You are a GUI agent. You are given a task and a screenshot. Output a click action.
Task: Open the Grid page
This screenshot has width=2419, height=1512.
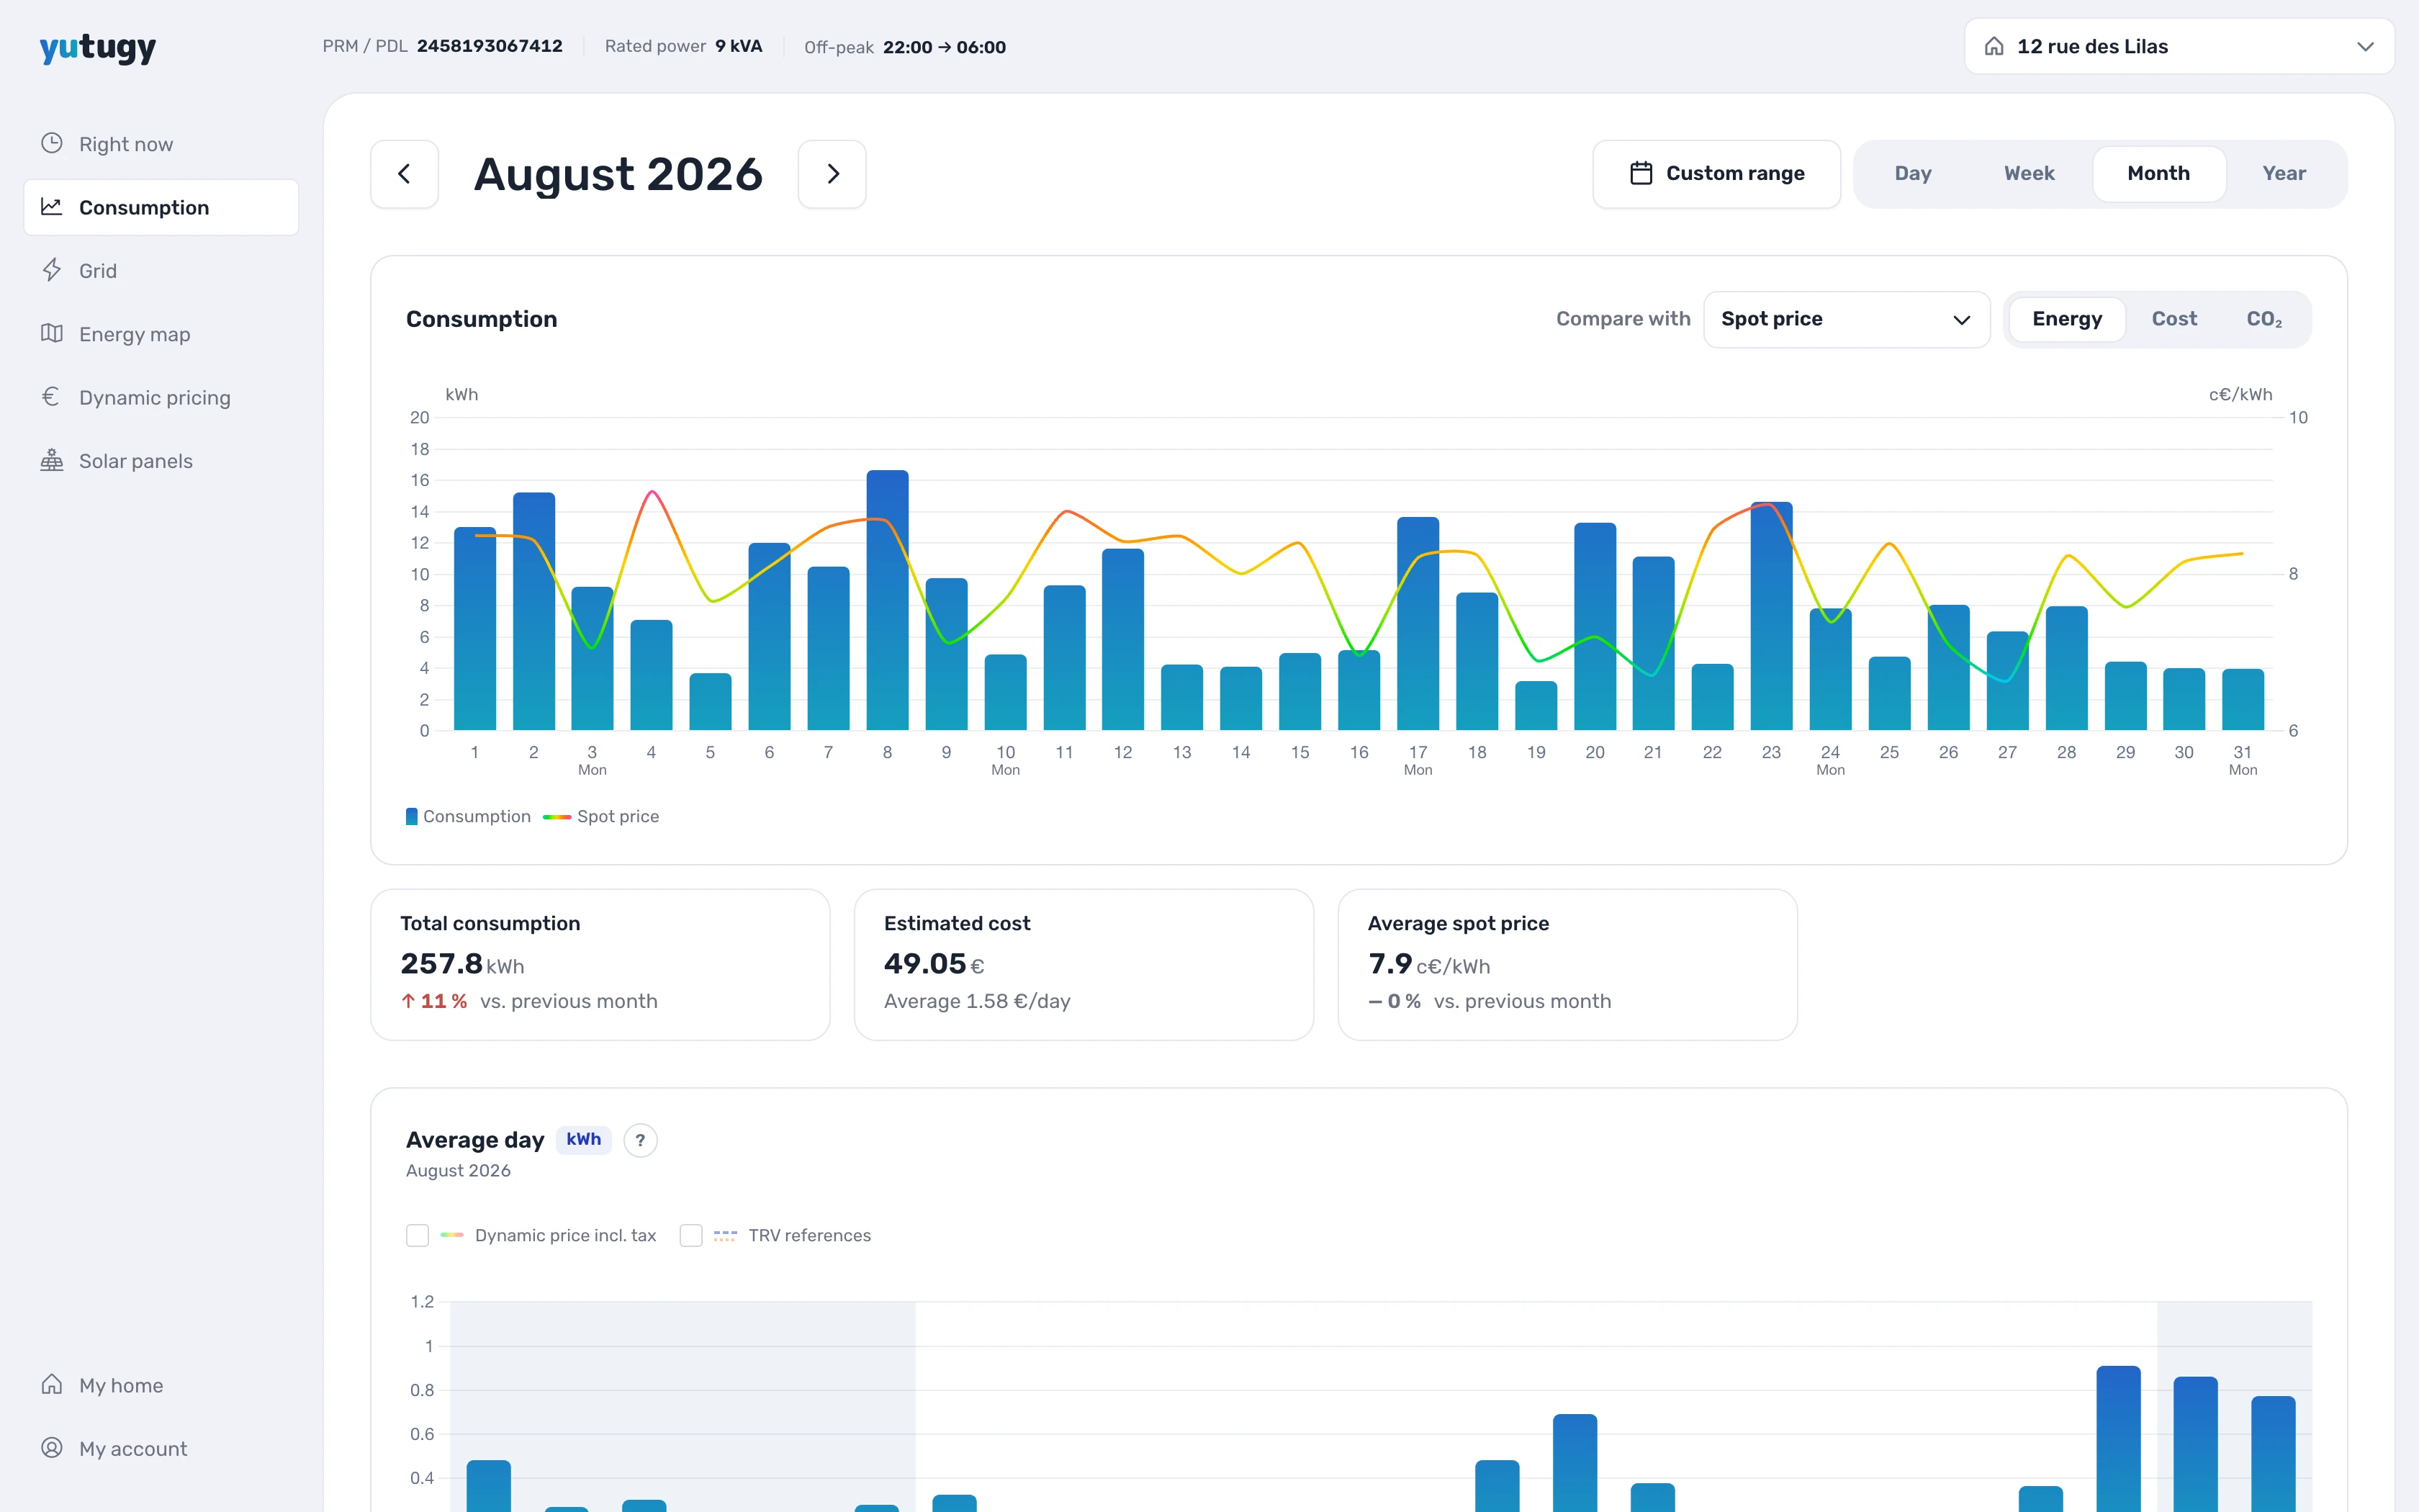[161, 271]
